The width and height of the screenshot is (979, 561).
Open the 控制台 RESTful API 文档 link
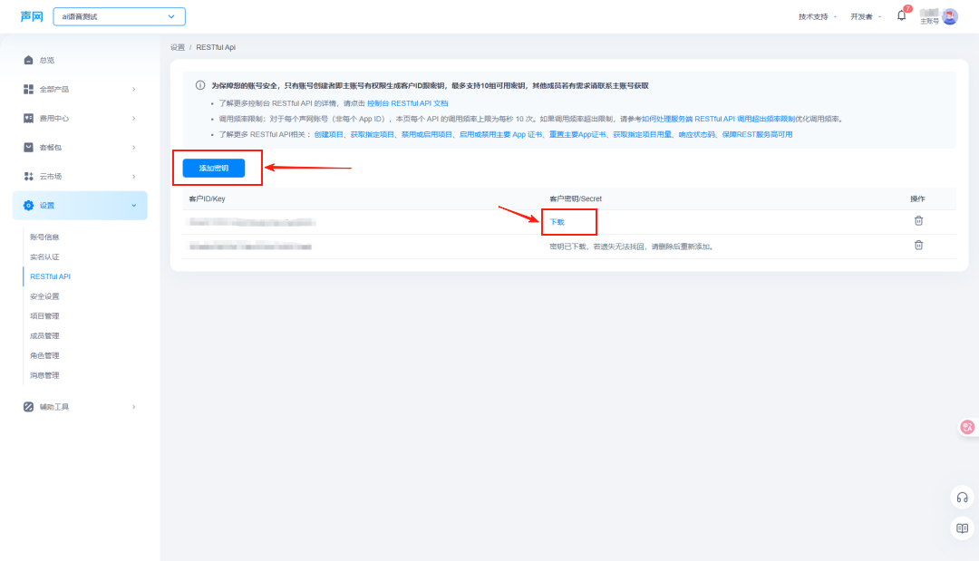[408, 103]
